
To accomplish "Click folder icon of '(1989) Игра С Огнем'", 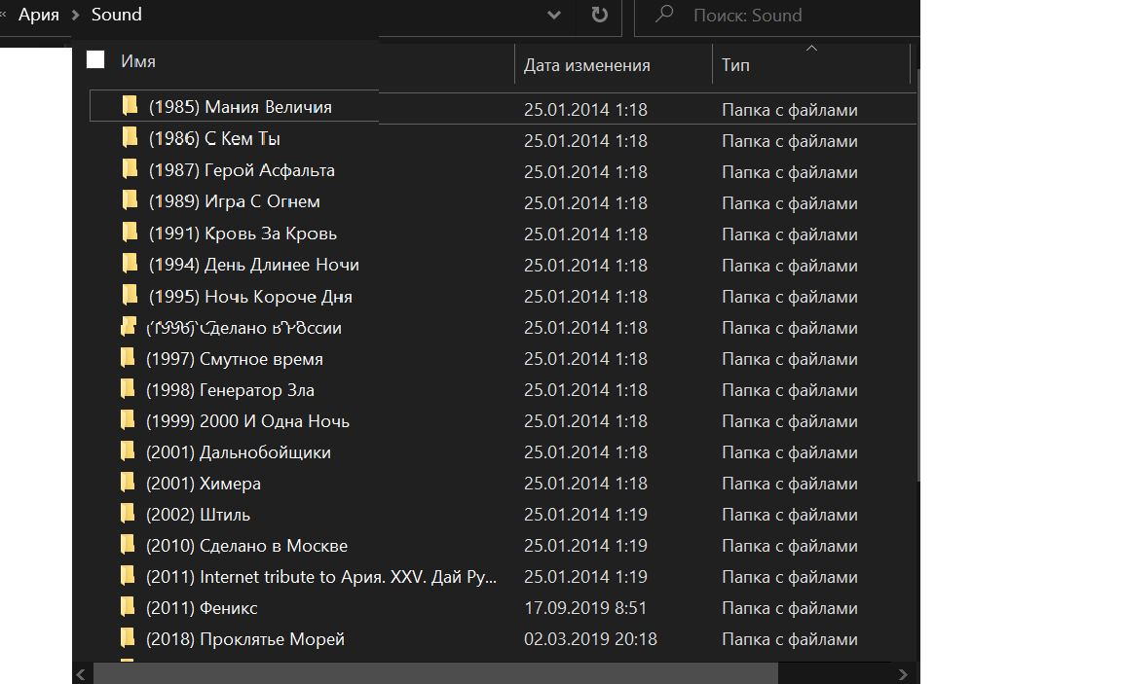I will point(130,200).
